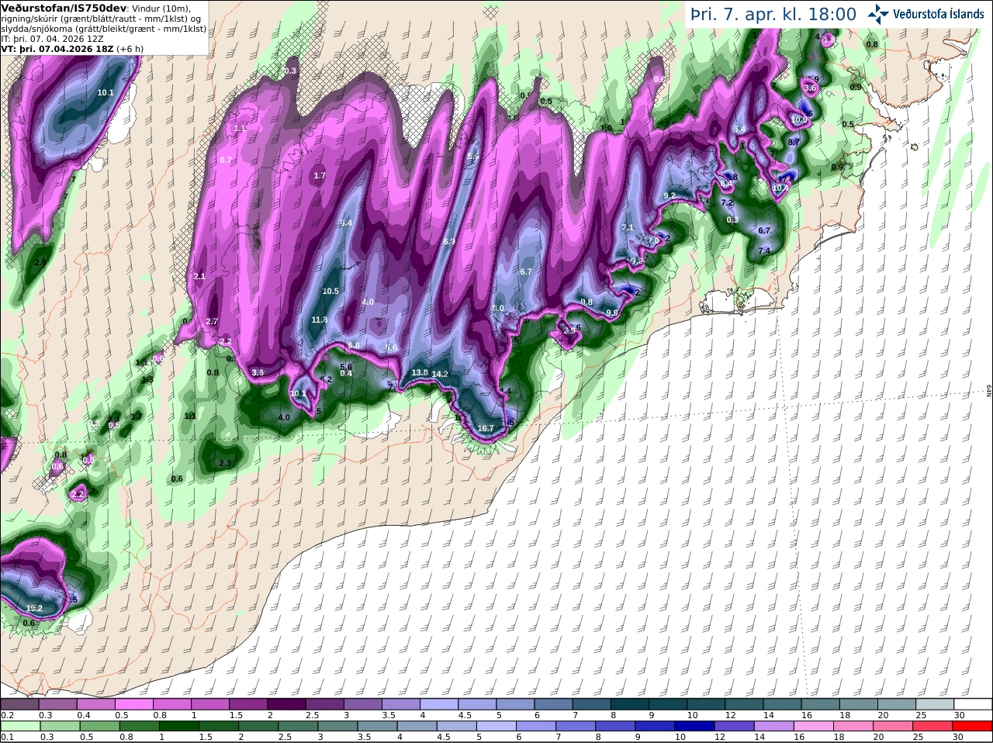Click the 64N latitude label at map edge
Screen dimensions: 993x743
(x=988, y=392)
